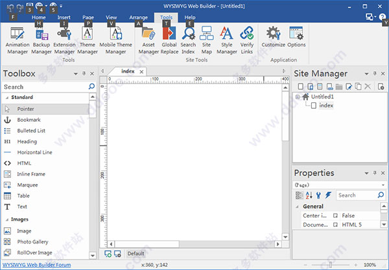Click the Help question mark icon
The image size is (389, 270).
[383, 17]
